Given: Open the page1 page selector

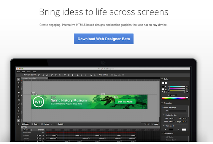Looking at the screenshot, I should click(156, 124).
